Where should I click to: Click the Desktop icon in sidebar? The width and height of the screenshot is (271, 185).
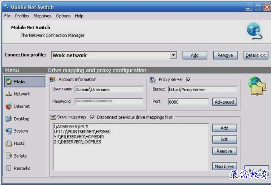[x=9, y=119]
